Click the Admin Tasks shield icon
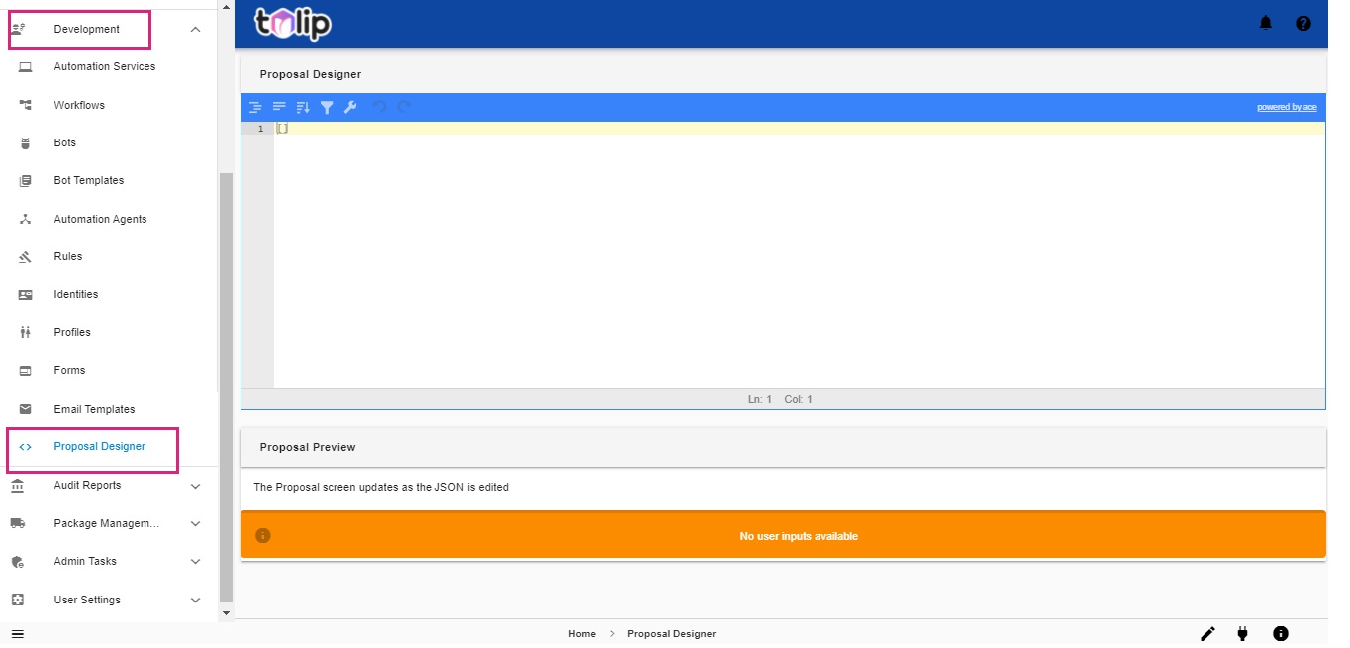 pyautogui.click(x=17, y=562)
